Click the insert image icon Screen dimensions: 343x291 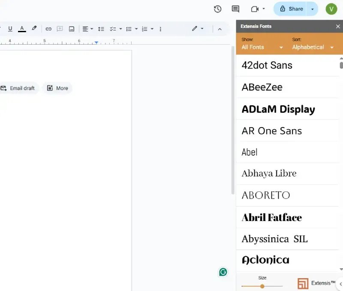72,29
